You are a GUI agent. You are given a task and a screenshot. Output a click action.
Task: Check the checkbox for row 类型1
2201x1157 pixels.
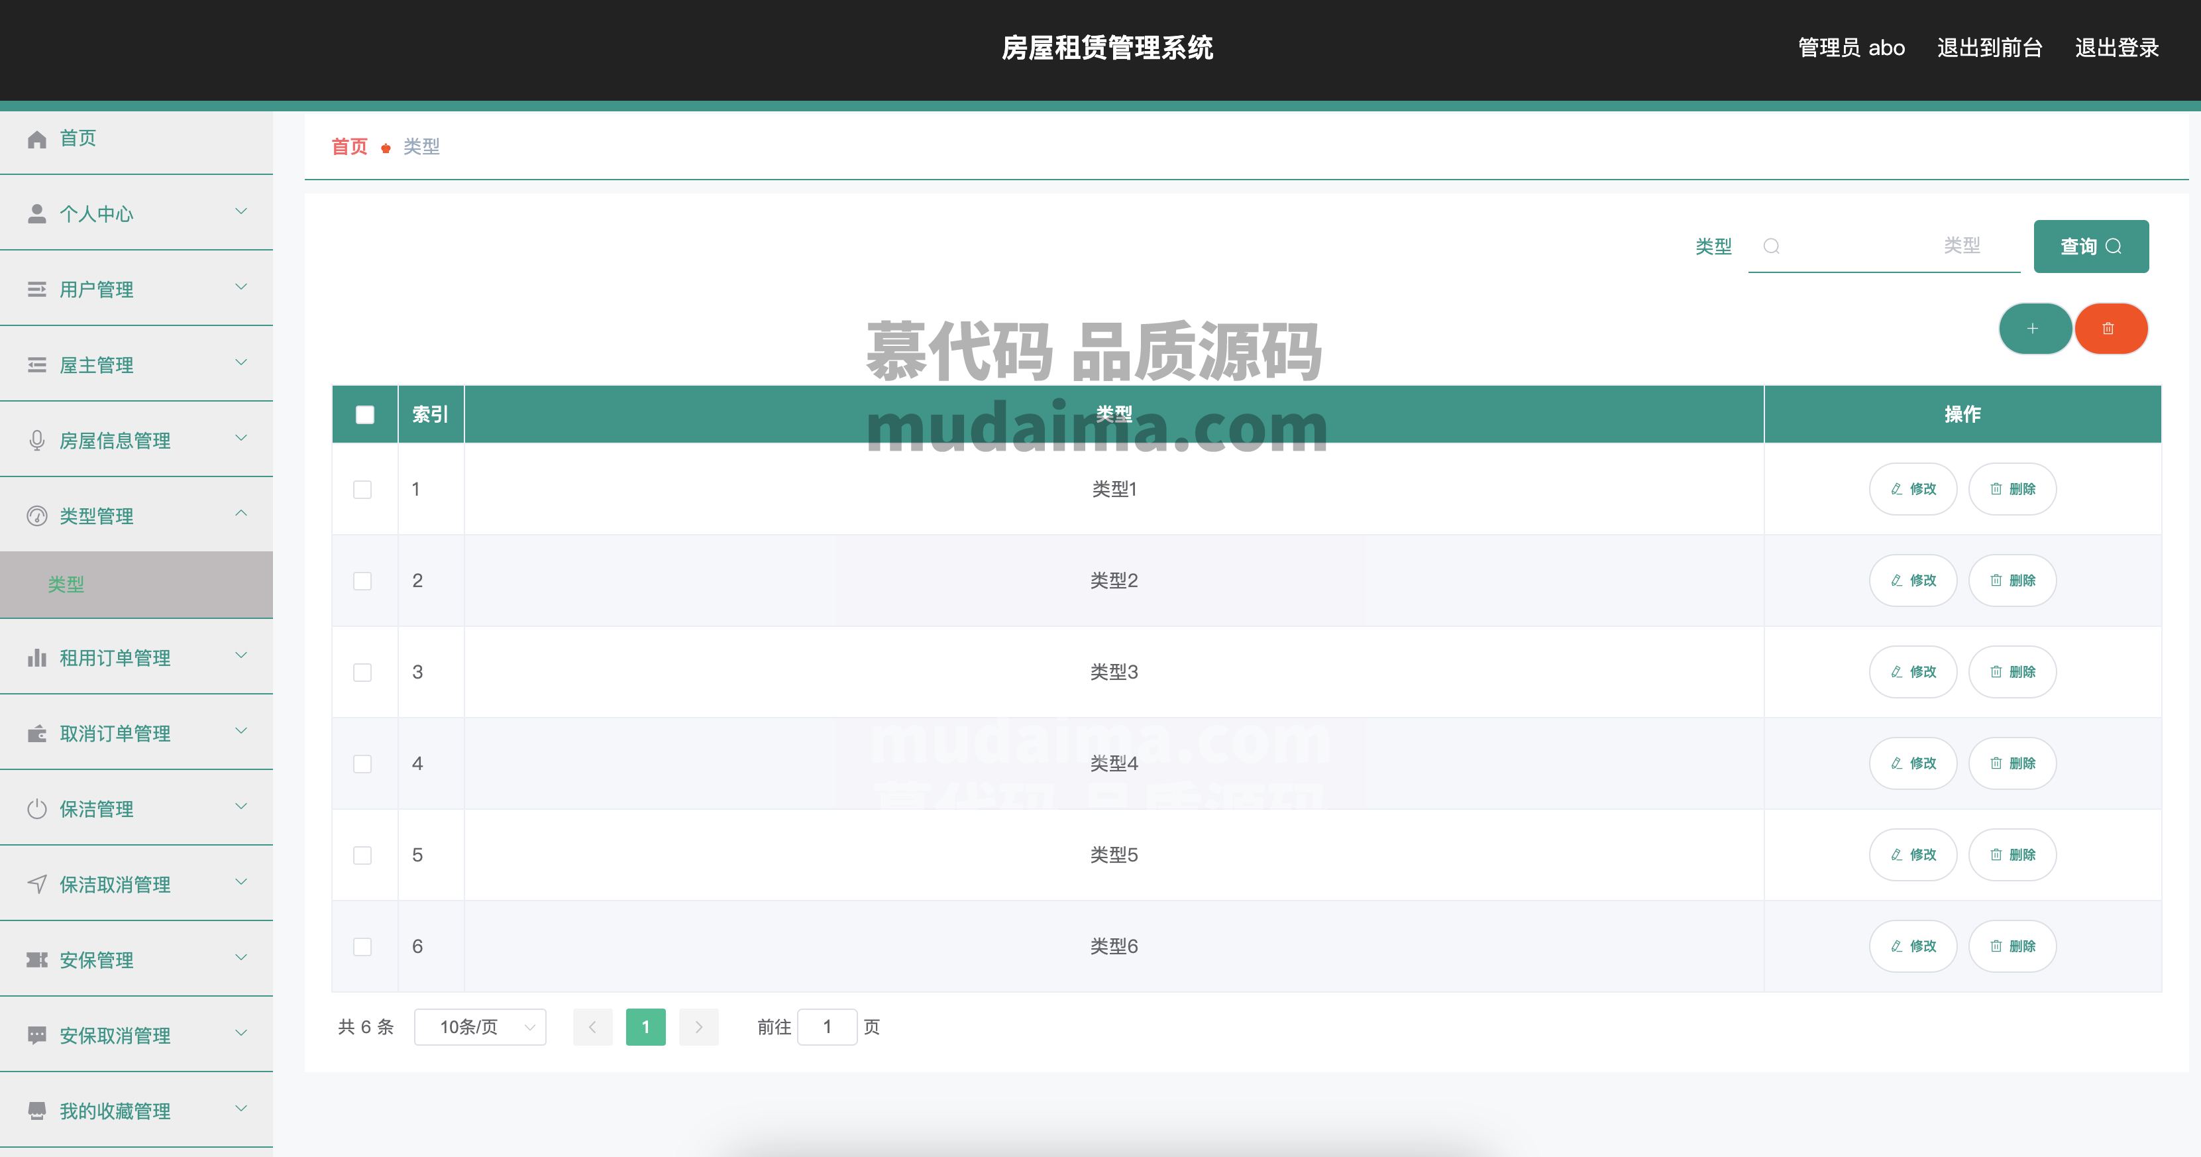click(362, 490)
